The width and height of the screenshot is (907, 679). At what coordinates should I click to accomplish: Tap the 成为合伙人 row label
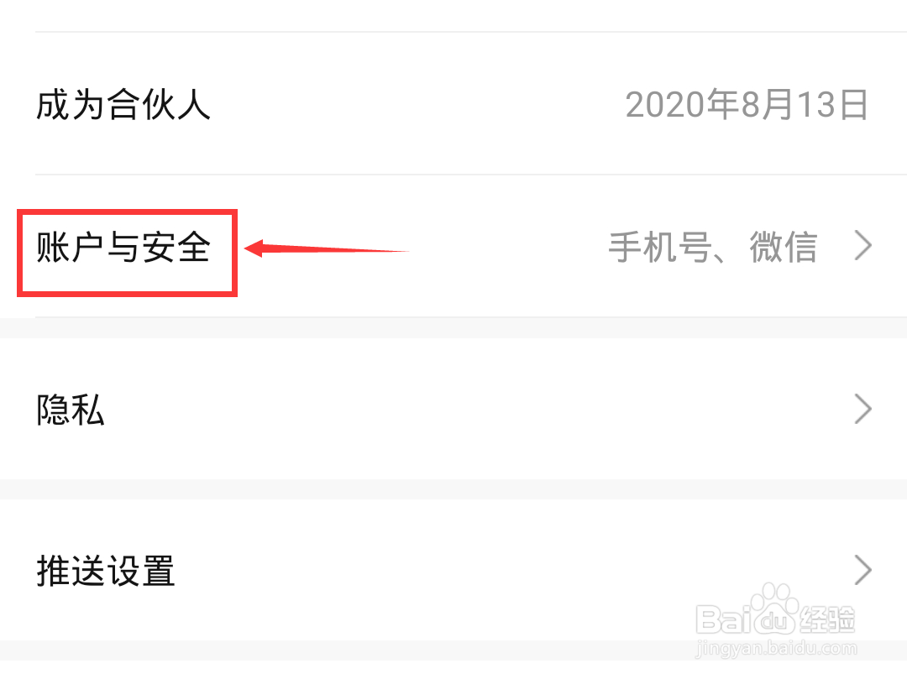tap(123, 105)
